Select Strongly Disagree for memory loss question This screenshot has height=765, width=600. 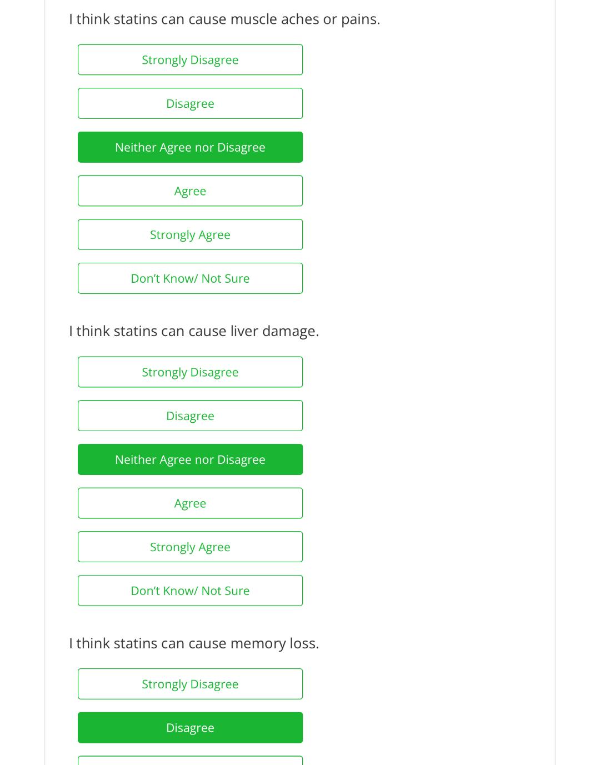click(x=190, y=684)
